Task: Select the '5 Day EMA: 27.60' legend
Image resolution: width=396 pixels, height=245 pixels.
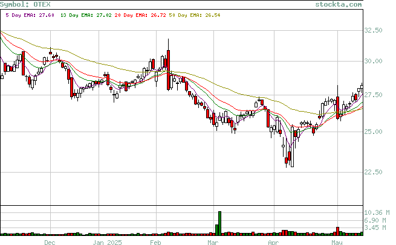Action: point(30,15)
